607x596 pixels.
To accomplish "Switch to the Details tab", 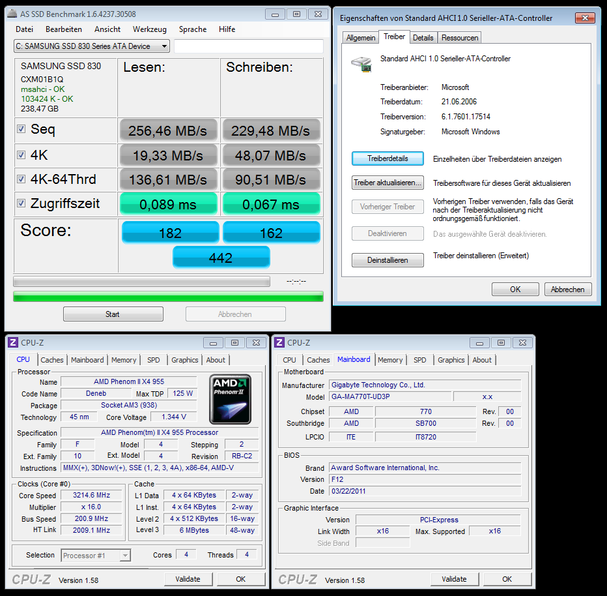I will [423, 38].
